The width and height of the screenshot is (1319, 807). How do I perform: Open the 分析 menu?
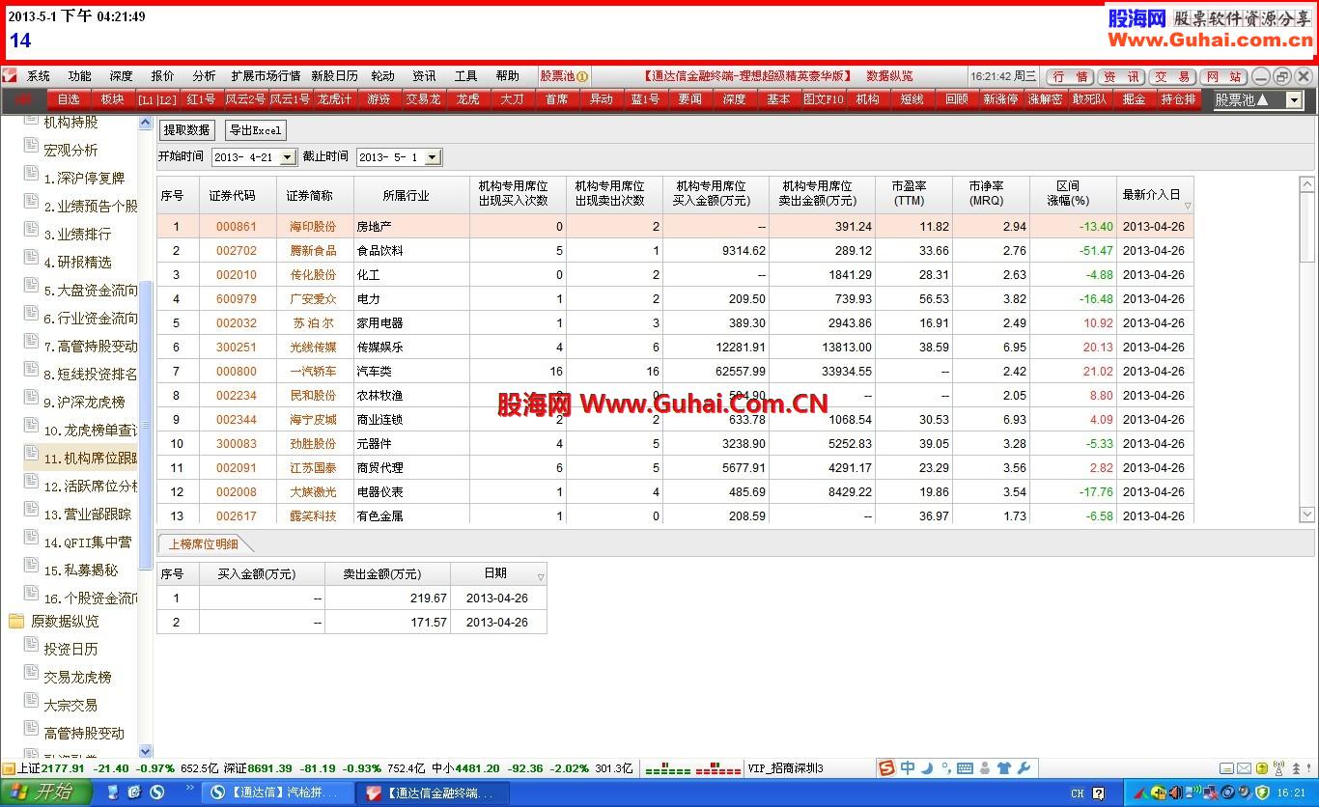coord(204,76)
